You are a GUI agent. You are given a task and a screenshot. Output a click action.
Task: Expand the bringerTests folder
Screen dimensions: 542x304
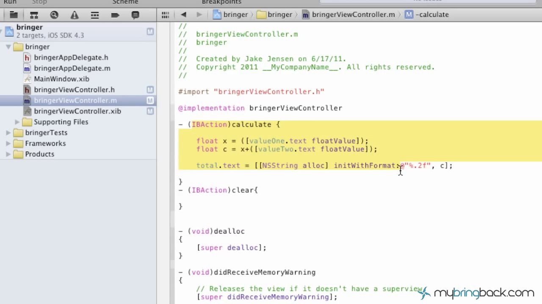tap(8, 133)
